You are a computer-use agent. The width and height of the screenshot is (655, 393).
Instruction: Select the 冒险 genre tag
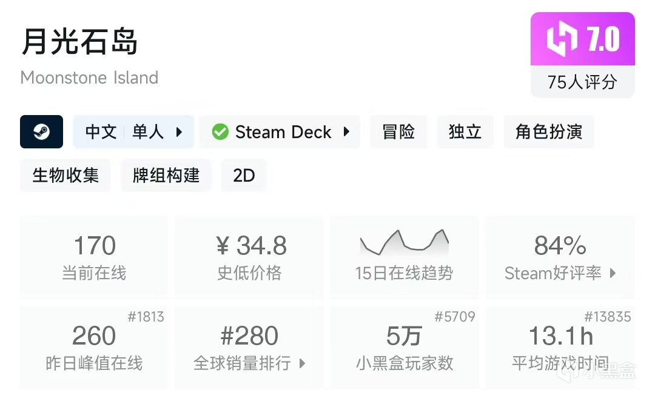click(x=398, y=132)
